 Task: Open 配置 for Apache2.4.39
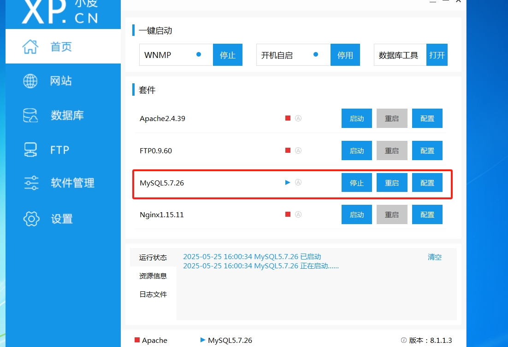click(427, 118)
